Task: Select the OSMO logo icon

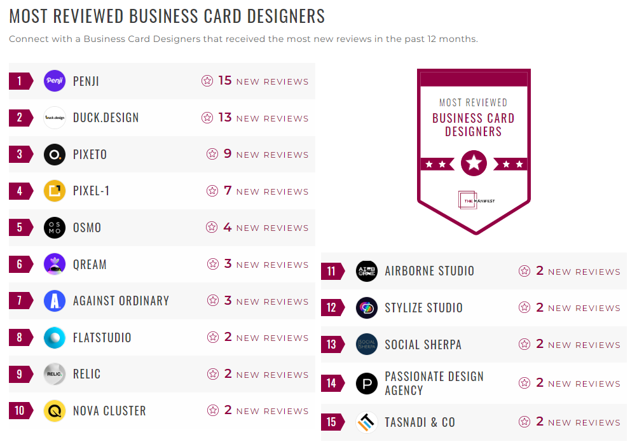Action: 55,227
